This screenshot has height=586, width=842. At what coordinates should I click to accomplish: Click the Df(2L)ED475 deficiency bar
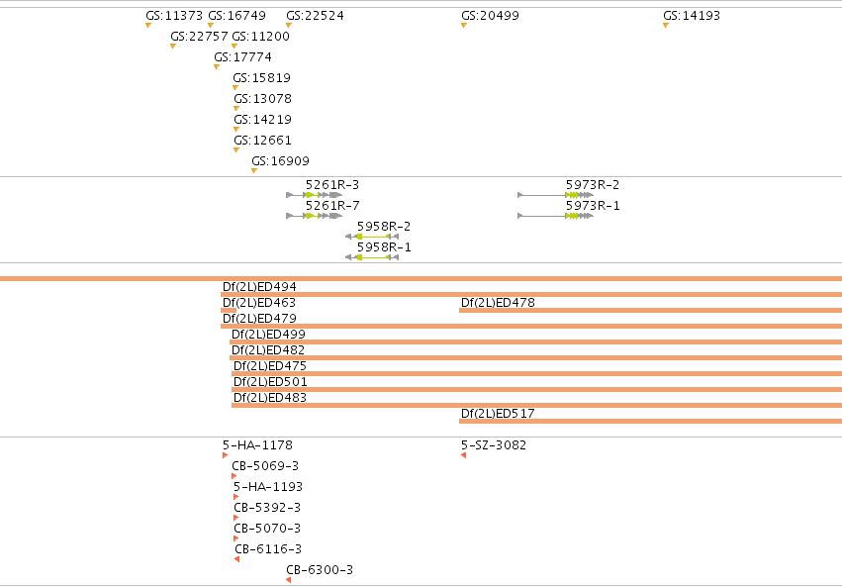pyautogui.click(x=536, y=374)
